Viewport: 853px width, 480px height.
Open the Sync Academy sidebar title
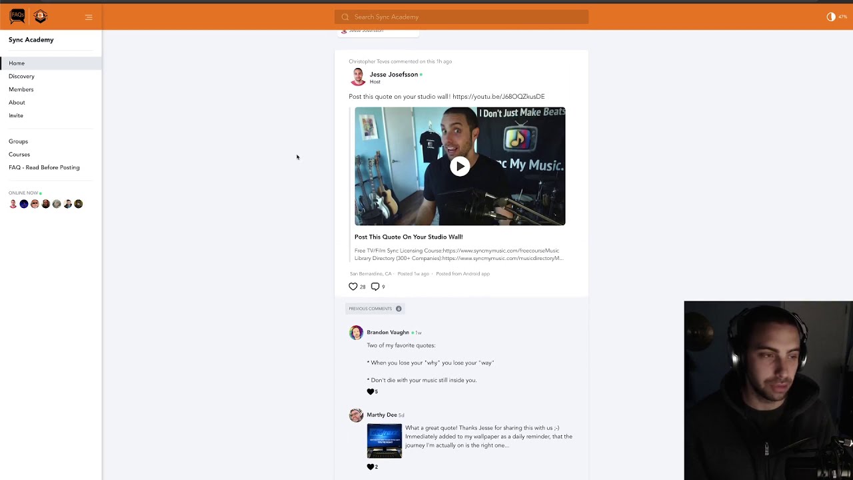click(x=31, y=39)
